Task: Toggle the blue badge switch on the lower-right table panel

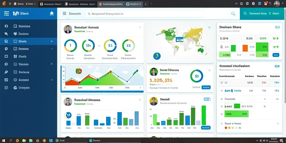Action: (277, 66)
